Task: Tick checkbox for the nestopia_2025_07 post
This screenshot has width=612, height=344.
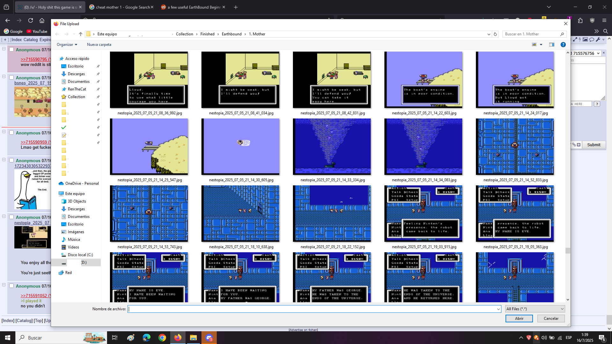Action: 11,217
